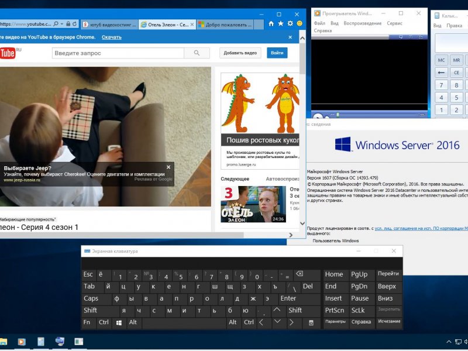Viewport: 468px width, 351px height.
Task: Click the www.jeep-russia.ru ad link
Action: (x=22, y=180)
